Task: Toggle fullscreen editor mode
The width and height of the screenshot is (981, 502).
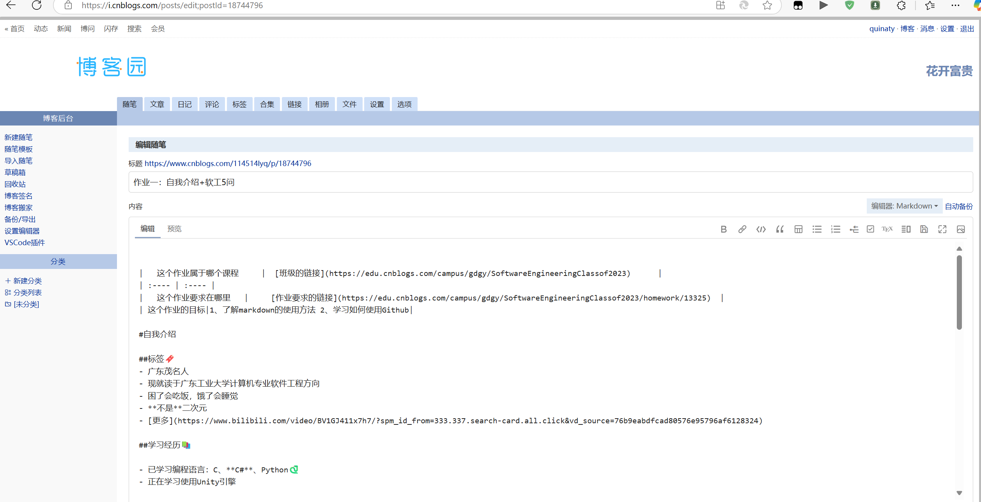Action: click(942, 229)
